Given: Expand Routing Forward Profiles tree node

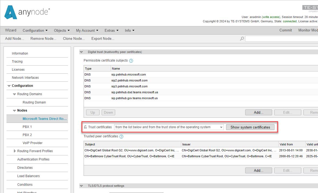Looking at the screenshot, I should tap(15, 151).
